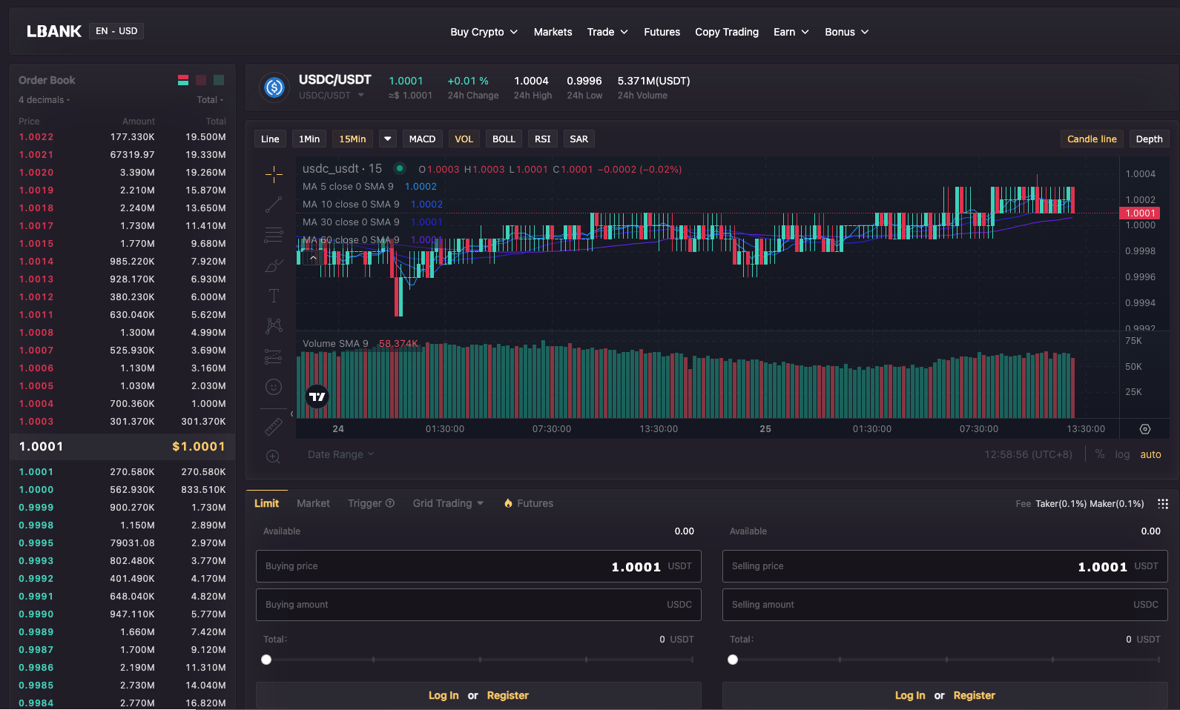1180x710 pixels.
Task: Open Copy Trading page
Action: click(x=727, y=32)
